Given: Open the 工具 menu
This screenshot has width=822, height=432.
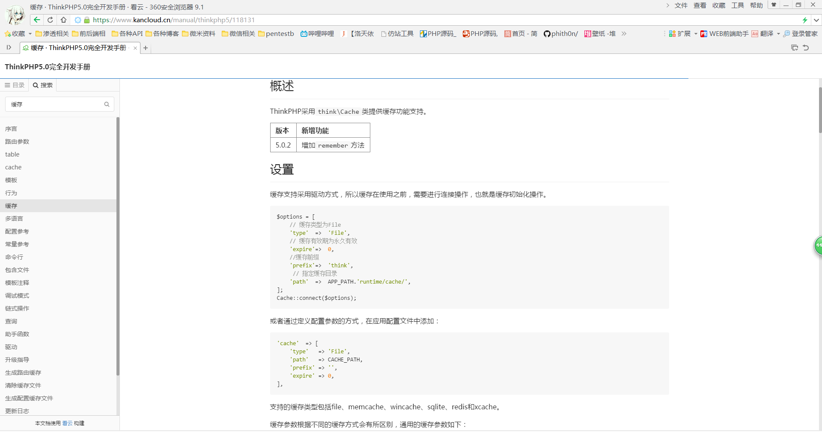Looking at the screenshot, I should 737,6.
